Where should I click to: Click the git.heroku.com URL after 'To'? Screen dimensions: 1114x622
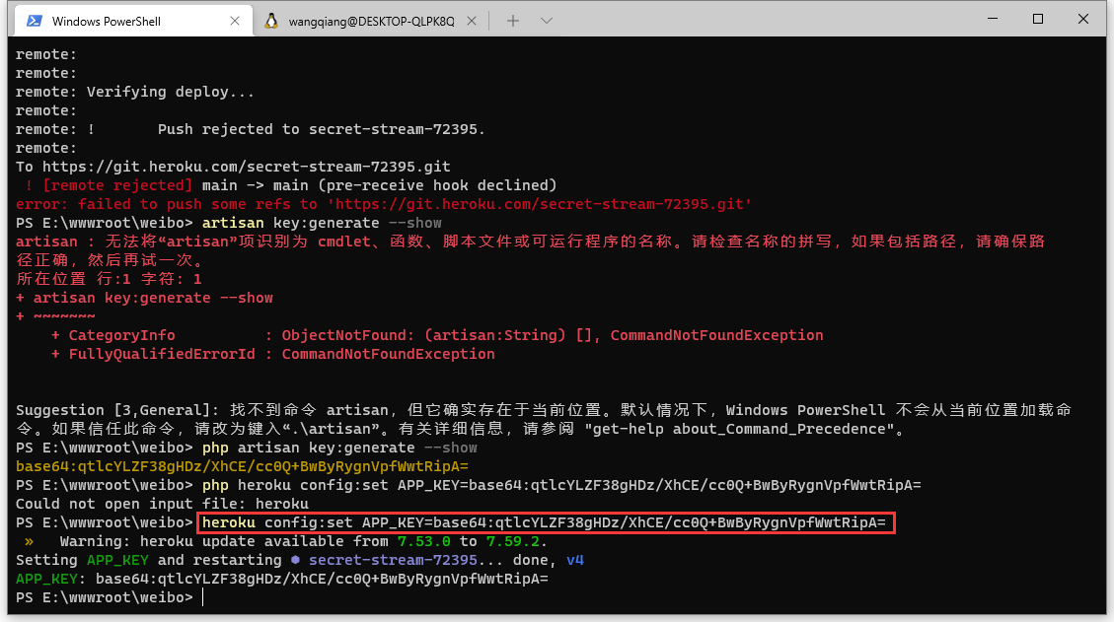247,167
